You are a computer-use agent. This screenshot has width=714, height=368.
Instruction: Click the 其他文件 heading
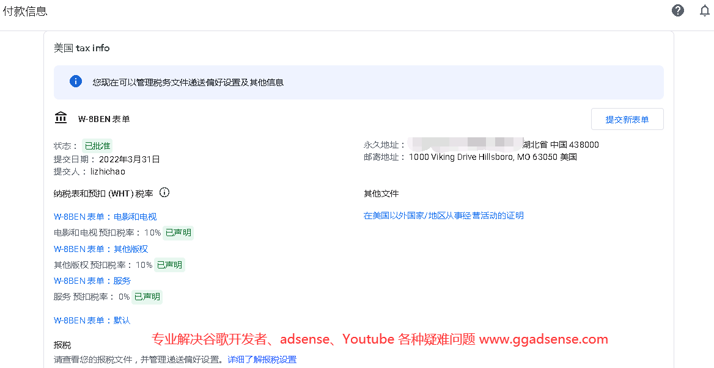point(381,193)
